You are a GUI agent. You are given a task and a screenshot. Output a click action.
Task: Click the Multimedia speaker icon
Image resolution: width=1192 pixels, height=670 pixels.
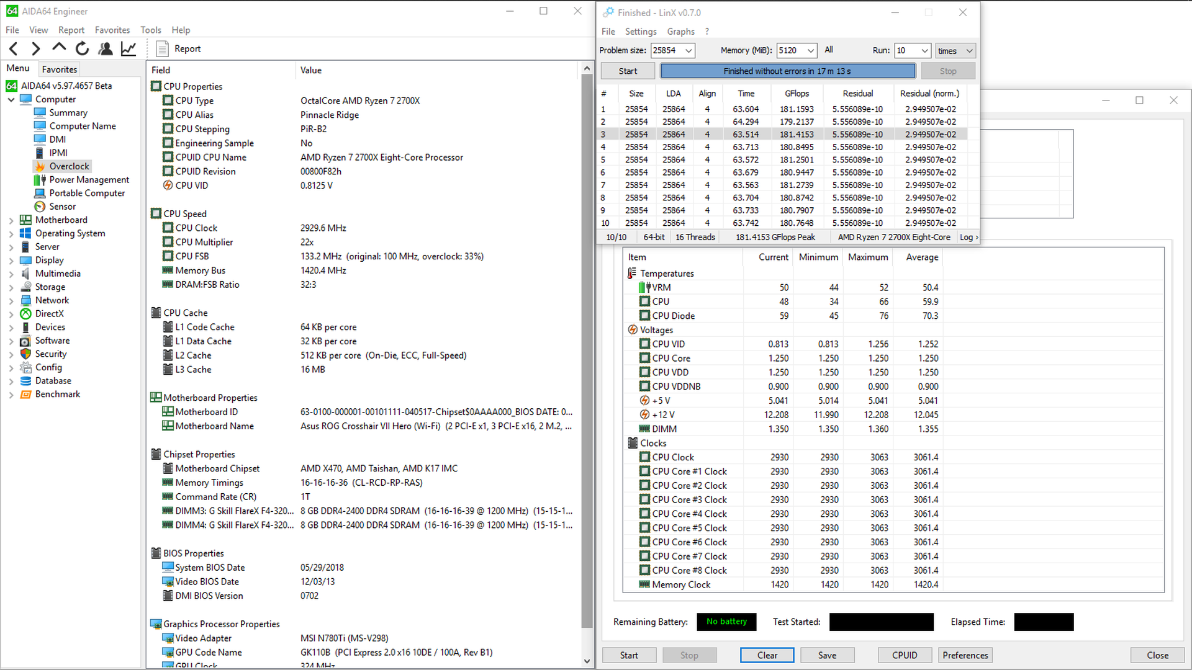coord(25,274)
